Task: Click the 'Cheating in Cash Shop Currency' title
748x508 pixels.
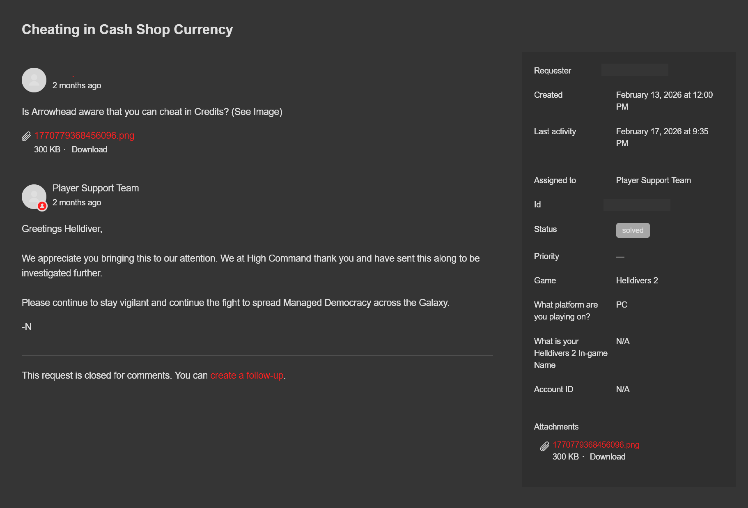Action: pyautogui.click(x=127, y=30)
